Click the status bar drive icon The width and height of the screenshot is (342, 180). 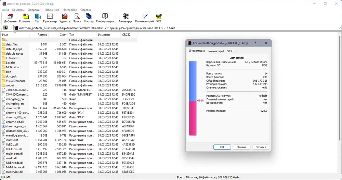3,177
